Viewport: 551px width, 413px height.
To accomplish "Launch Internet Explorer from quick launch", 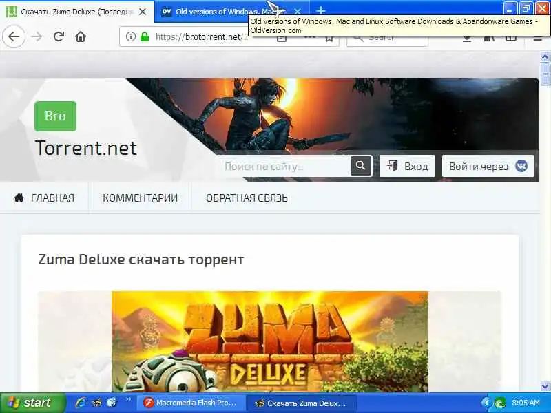I will pyautogui.click(x=81, y=403).
